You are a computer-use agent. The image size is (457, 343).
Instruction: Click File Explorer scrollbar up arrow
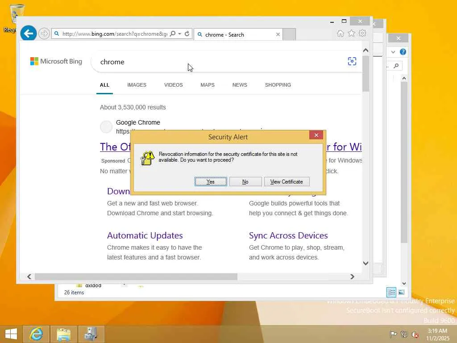click(x=404, y=78)
